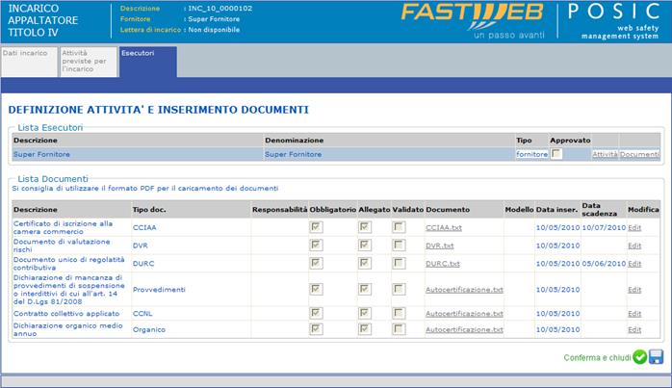Click Certificato di iscrizione alla camera commercio

pyautogui.click(x=63, y=227)
